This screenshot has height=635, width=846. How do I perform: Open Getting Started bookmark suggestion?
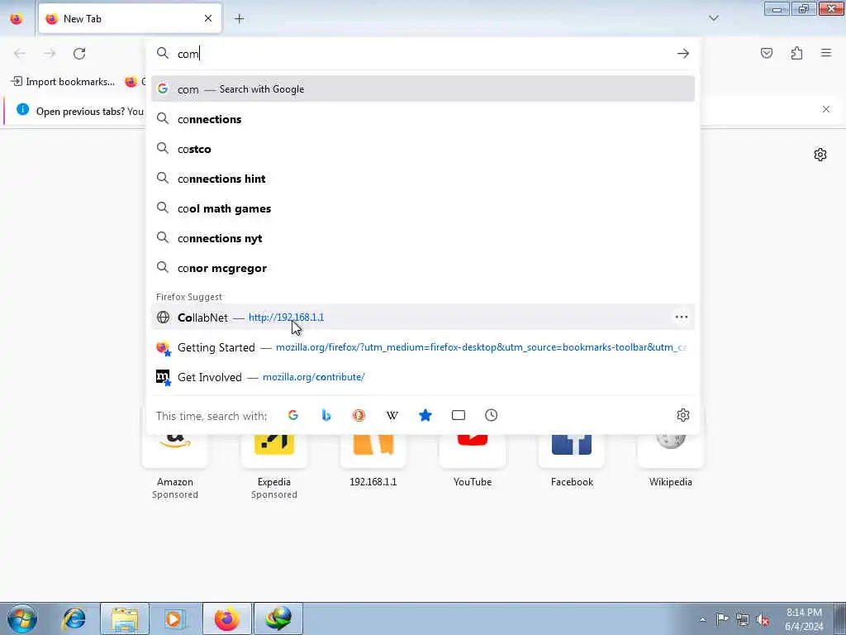point(423,347)
